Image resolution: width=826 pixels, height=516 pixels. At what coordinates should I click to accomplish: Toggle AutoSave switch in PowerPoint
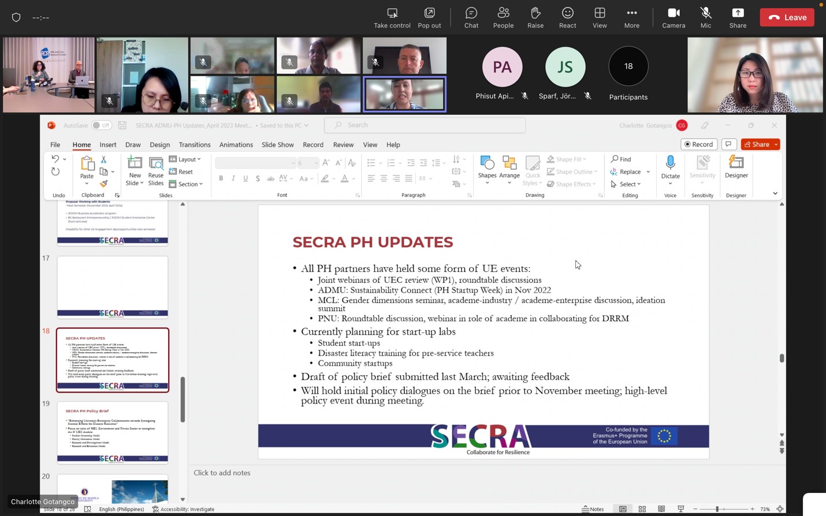point(102,125)
